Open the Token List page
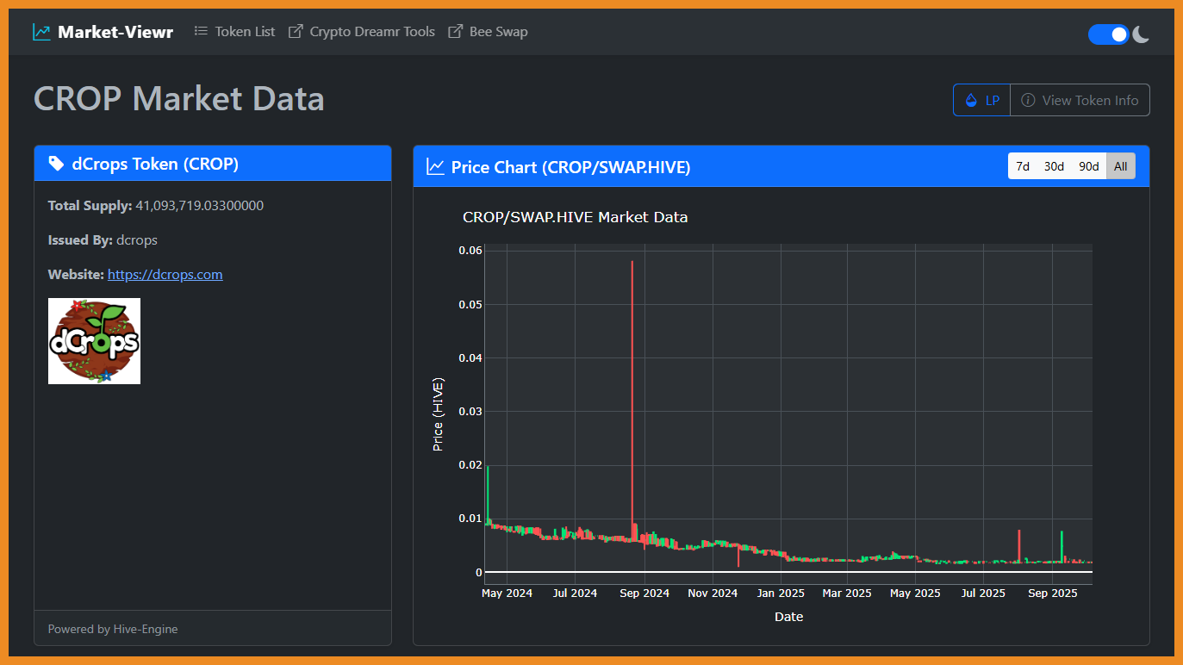The image size is (1183, 665). [x=245, y=32]
